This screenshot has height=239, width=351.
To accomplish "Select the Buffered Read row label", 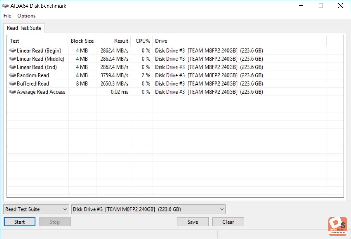I will 33,84.
